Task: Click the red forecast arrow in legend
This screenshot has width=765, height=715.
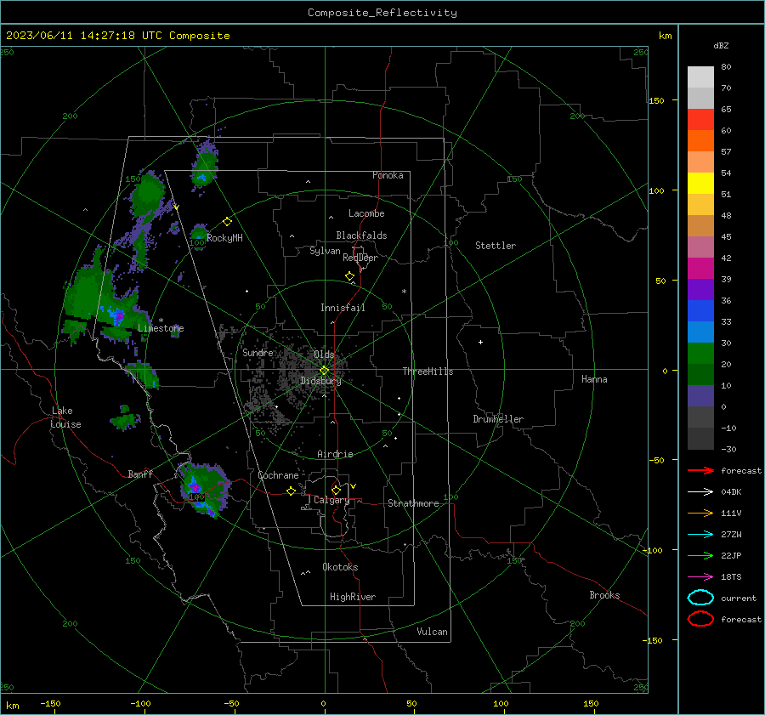Action: [x=700, y=470]
